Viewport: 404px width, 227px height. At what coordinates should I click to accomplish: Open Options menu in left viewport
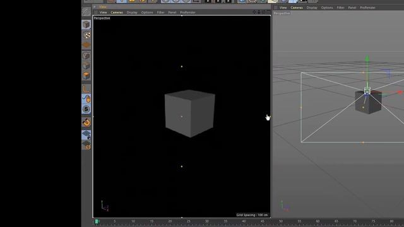coord(147,13)
